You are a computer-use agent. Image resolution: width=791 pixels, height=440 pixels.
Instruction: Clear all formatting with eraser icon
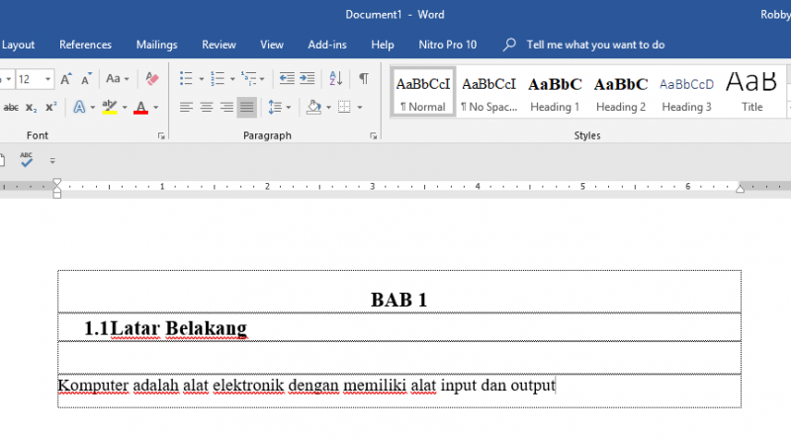pyautogui.click(x=152, y=79)
